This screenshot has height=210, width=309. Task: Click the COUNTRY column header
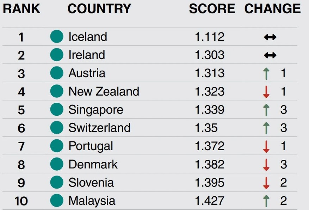tap(99, 9)
